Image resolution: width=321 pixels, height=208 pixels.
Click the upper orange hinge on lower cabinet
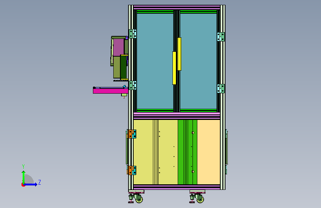pyautogui.click(x=131, y=134)
